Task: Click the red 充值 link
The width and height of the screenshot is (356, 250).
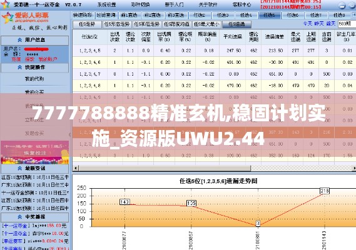Action: click(16, 59)
